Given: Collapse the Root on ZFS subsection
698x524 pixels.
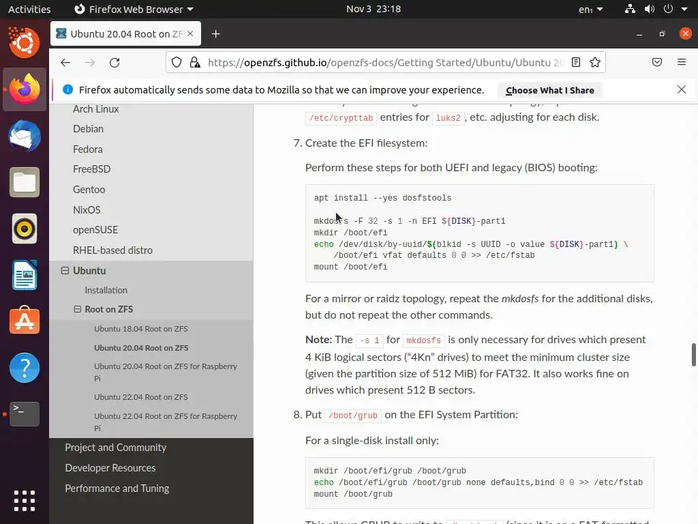Looking at the screenshot, I should click(78, 309).
